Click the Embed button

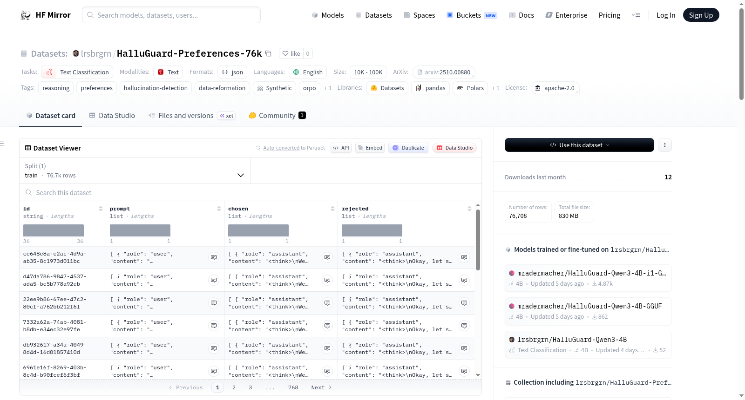tap(370, 148)
